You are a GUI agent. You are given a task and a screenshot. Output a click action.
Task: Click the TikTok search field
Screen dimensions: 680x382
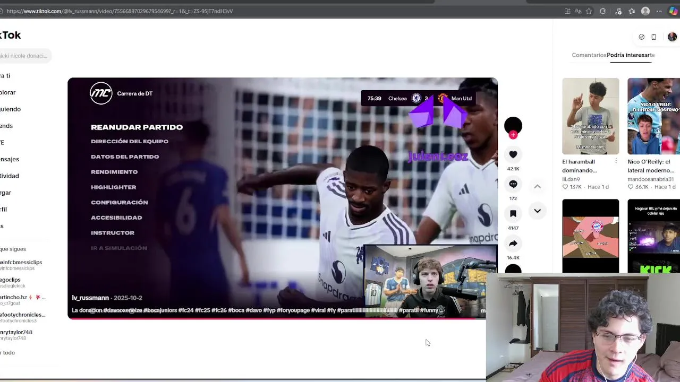tap(25, 56)
